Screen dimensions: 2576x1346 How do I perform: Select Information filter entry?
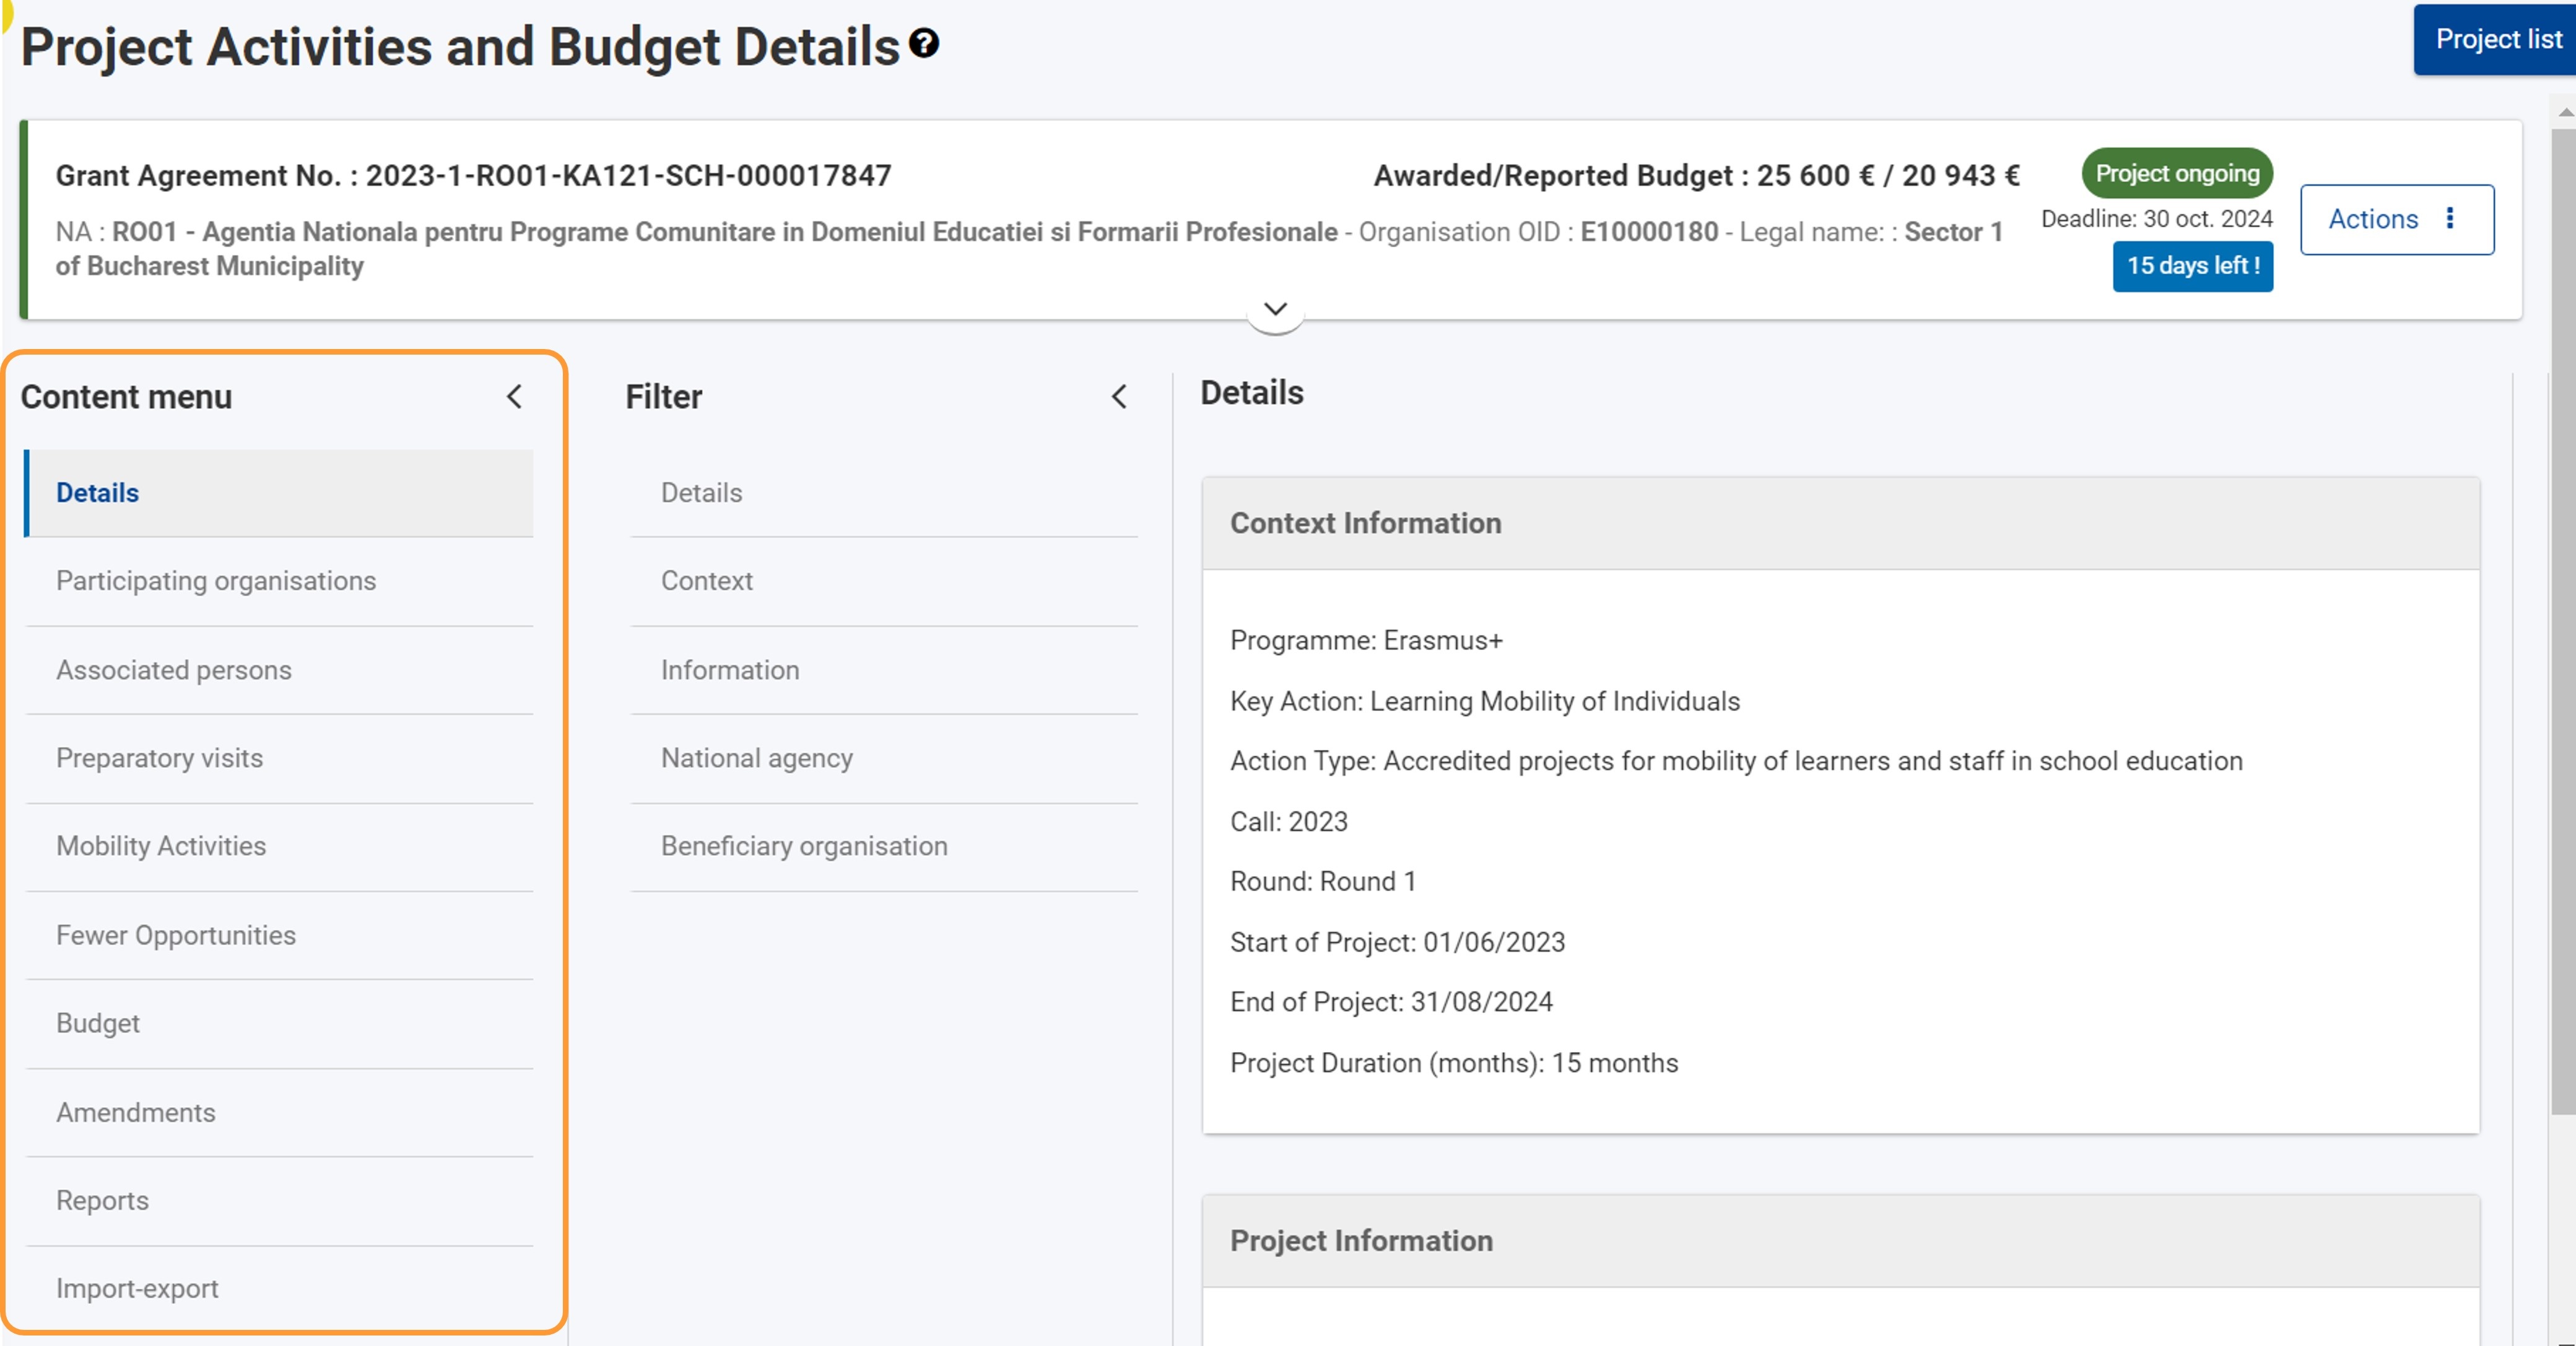884,670
